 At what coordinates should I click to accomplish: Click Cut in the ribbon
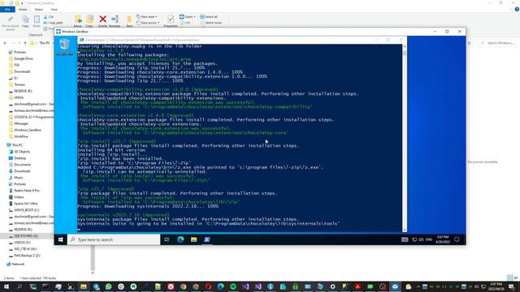49,16
